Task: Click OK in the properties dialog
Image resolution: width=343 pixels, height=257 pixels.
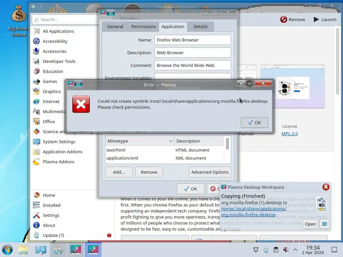Action: click(x=191, y=189)
